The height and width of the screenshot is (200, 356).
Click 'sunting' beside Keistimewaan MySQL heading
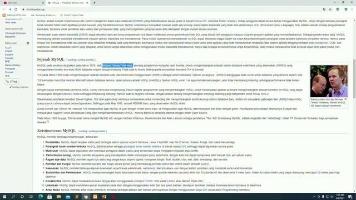(x=83, y=131)
